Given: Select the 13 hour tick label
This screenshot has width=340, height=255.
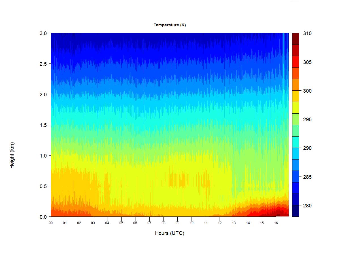Looking at the screenshot, I should [x=234, y=223].
